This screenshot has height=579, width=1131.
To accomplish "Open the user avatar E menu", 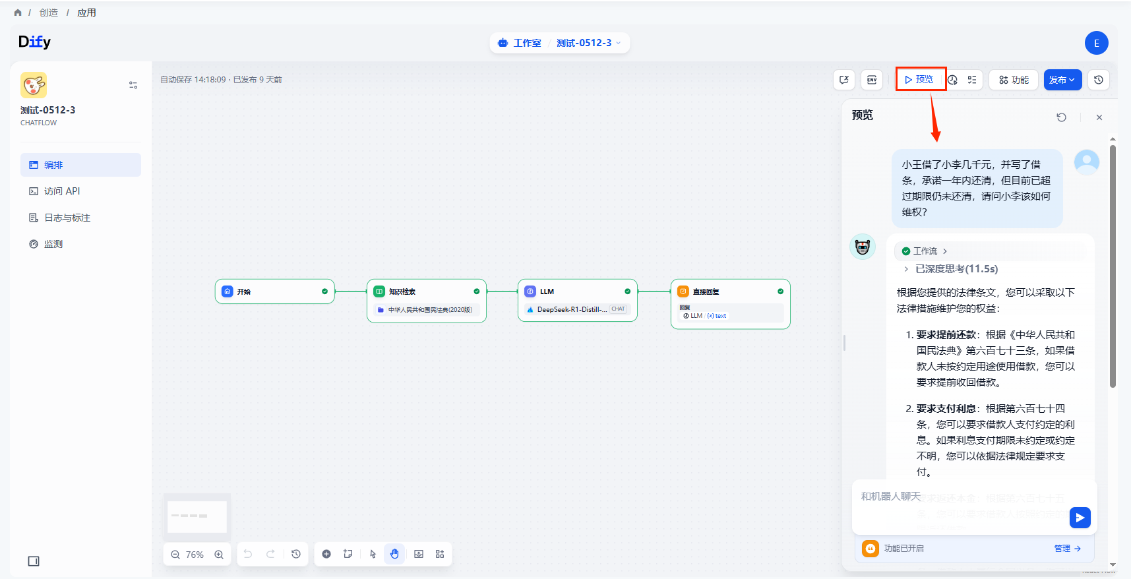I will (x=1096, y=43).
